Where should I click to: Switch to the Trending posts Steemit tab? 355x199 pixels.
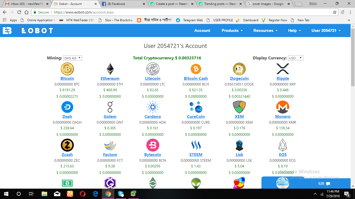(220, 4)
